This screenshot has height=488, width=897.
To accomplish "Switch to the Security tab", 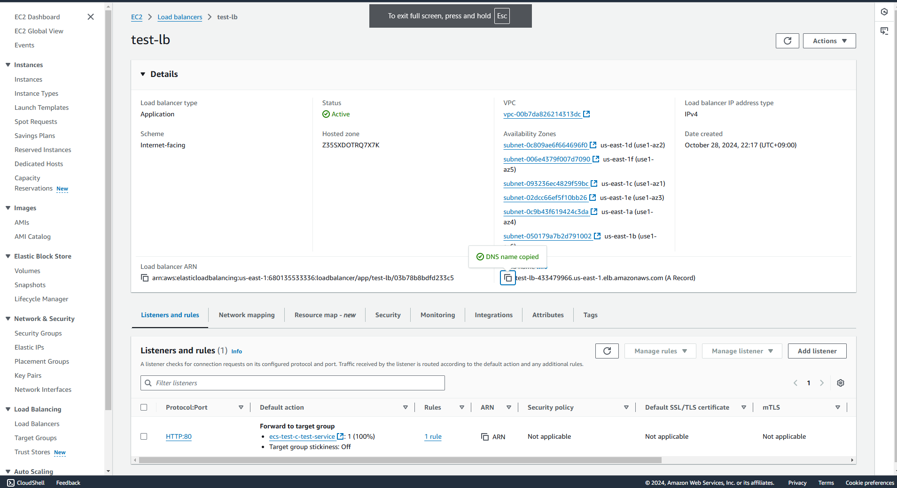I will tap(388, 315).
